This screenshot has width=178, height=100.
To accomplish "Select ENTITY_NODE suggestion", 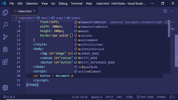I will point(121,58).
